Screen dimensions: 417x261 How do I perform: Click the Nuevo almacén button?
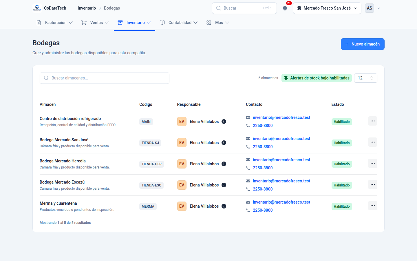coord(363,44)
